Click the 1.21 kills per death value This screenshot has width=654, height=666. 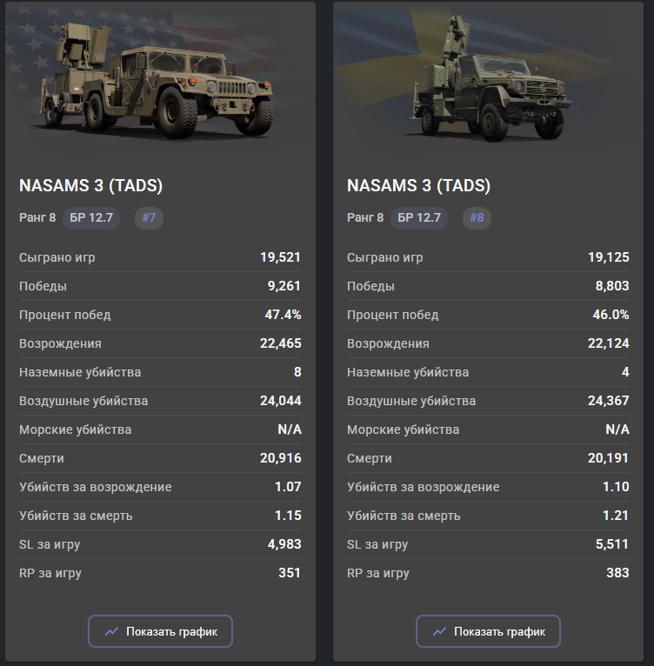(x=616, y=516)
